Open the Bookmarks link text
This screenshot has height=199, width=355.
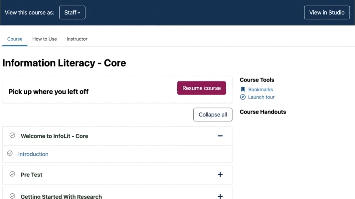tap(261, 90)
